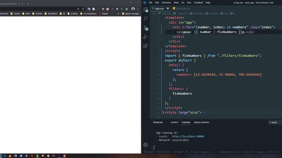Open the Яндекс bookmark
Image resolution: width=282 pixels, height=158 pixels.
coord(104,14)
